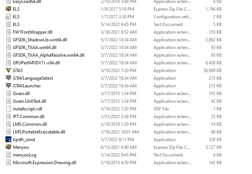Select the GTAVLauncher application icon
Viewport: 252px width, 174px height.
click(8, 86)
